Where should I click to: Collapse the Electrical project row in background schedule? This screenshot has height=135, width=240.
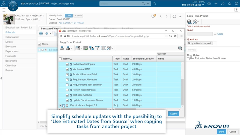[x=39, y=50]
